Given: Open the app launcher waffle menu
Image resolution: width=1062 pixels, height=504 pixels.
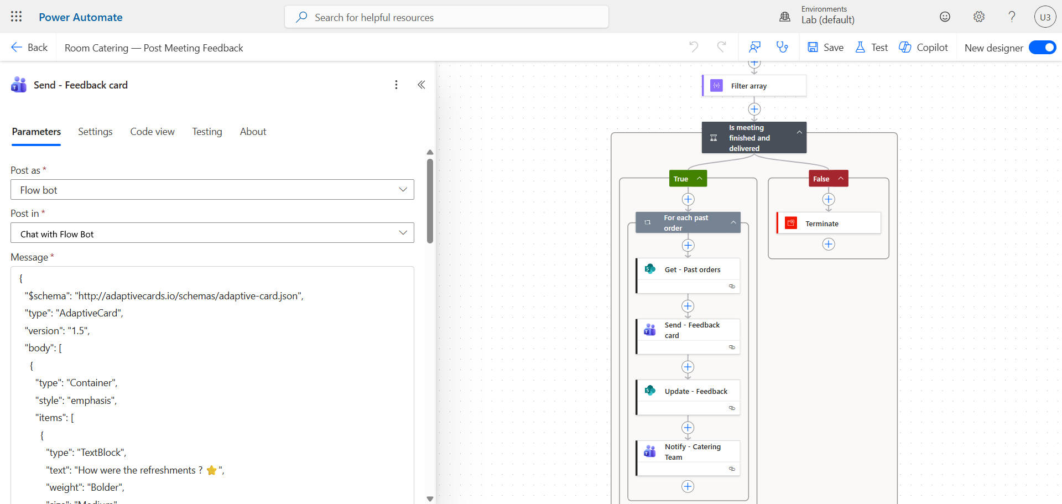Looking at the screenshot, I should click(17, 17).
